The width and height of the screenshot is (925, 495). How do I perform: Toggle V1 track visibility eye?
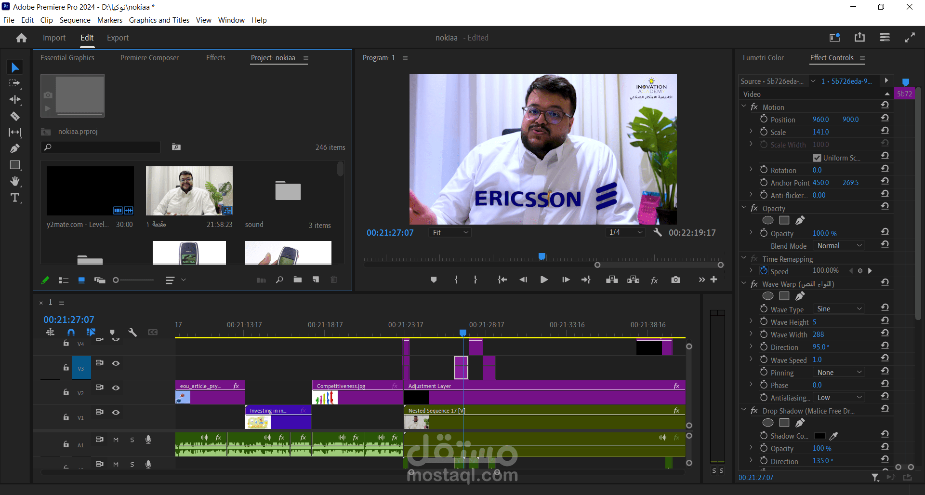116,412
